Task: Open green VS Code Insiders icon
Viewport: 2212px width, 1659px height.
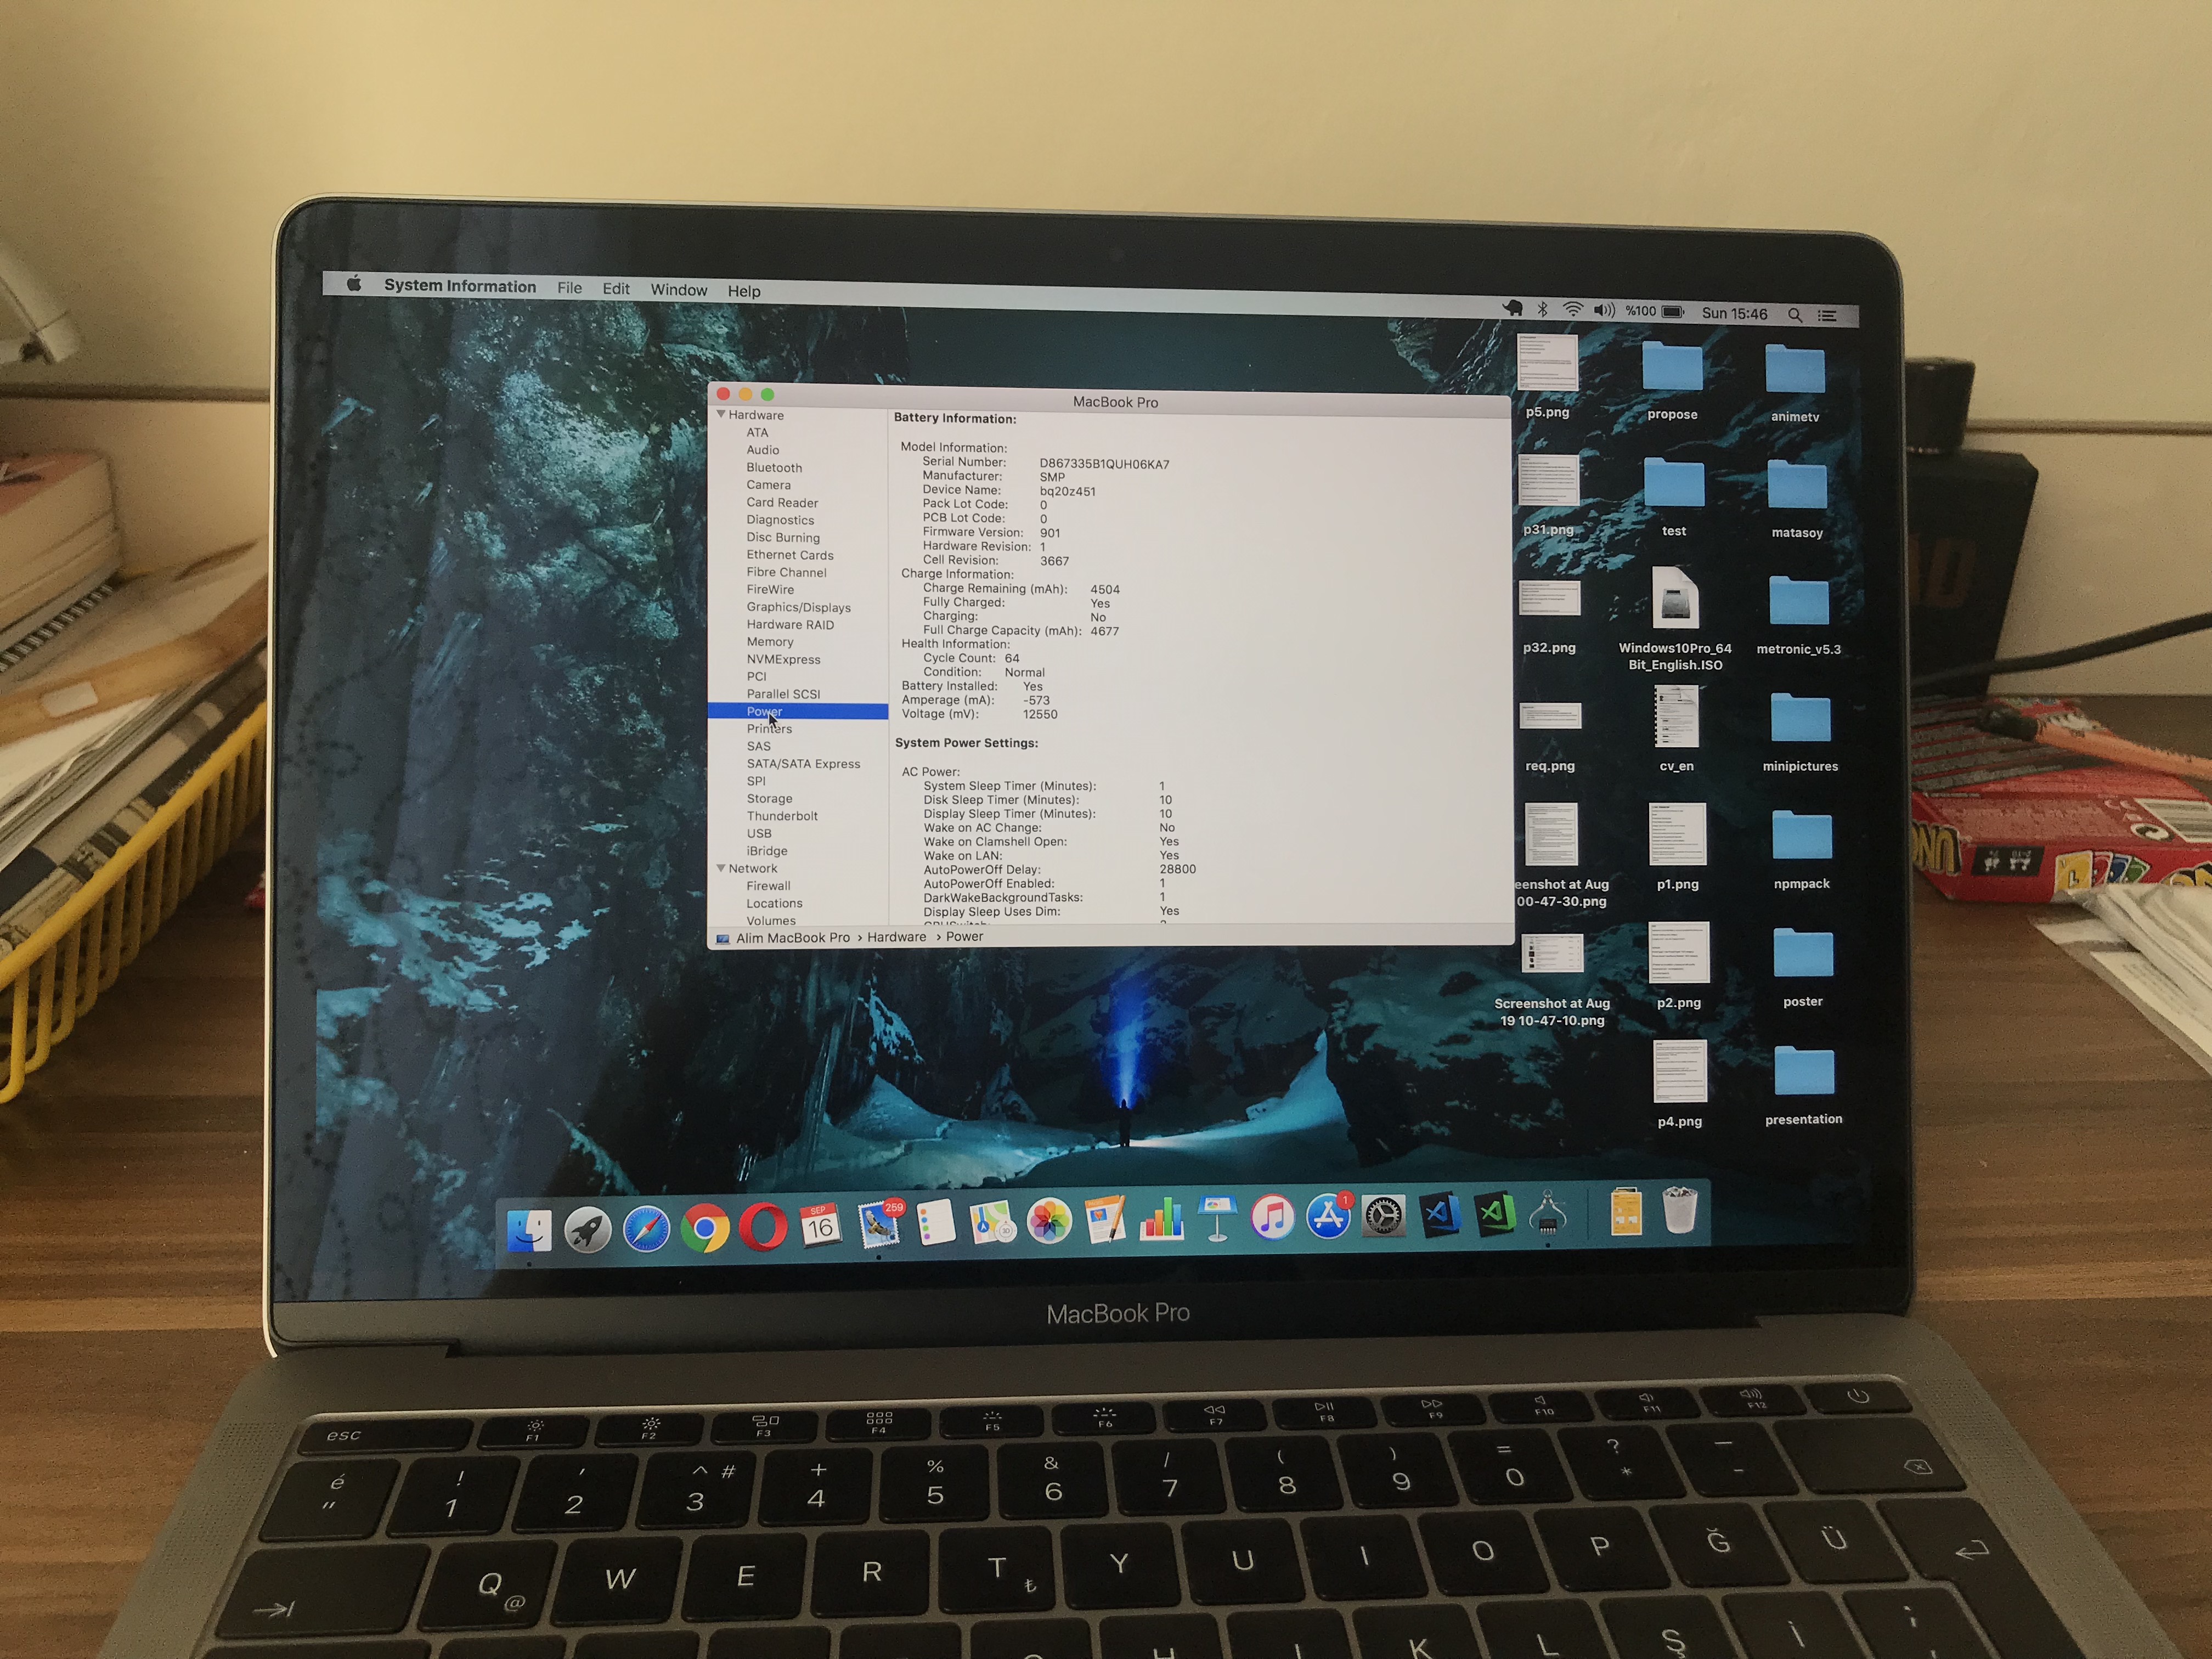Action: (1494, 1214)
